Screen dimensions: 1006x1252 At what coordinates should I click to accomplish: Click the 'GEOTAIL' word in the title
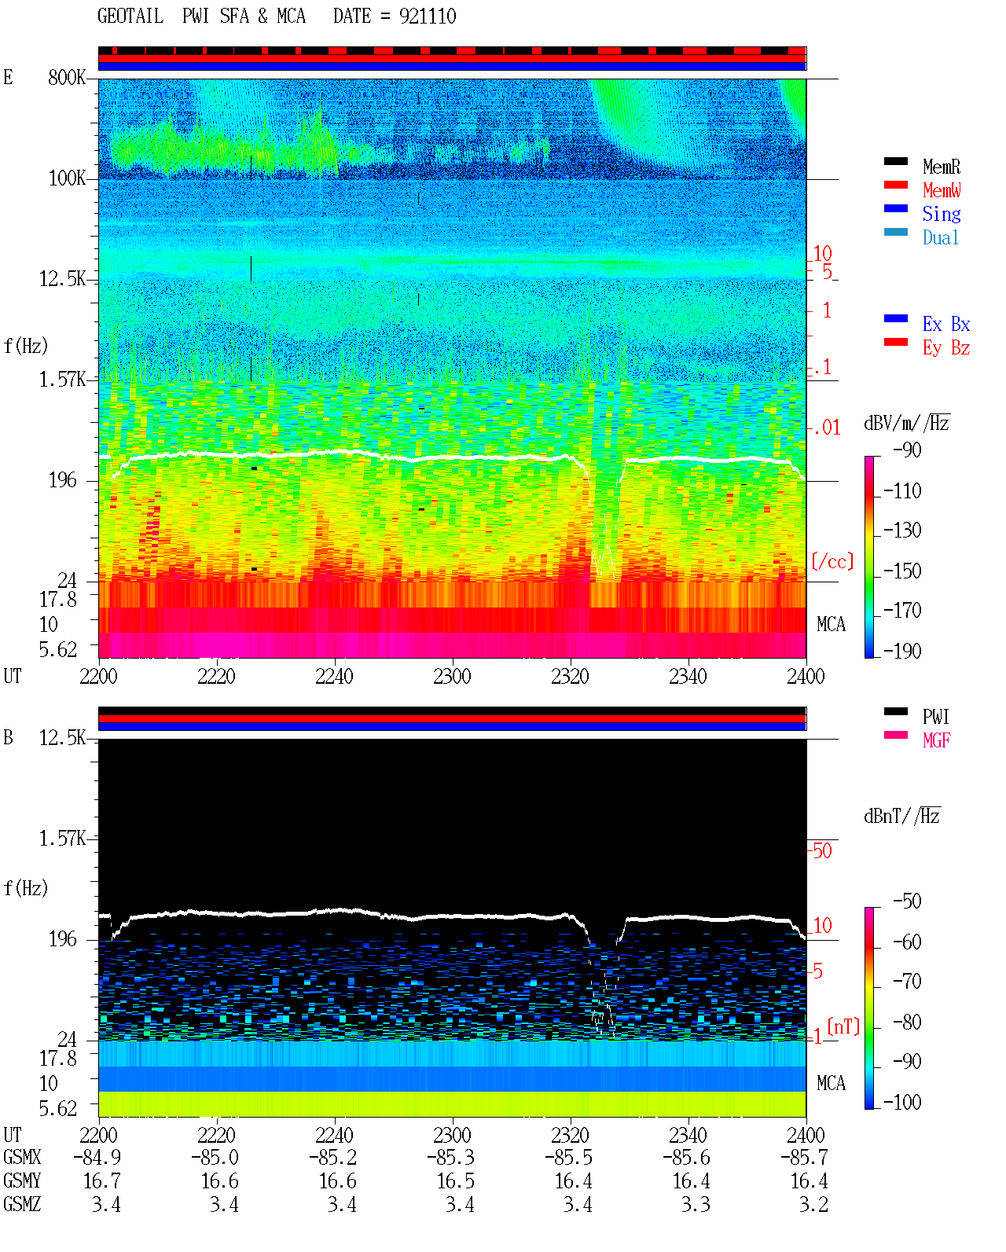(130, 17)
